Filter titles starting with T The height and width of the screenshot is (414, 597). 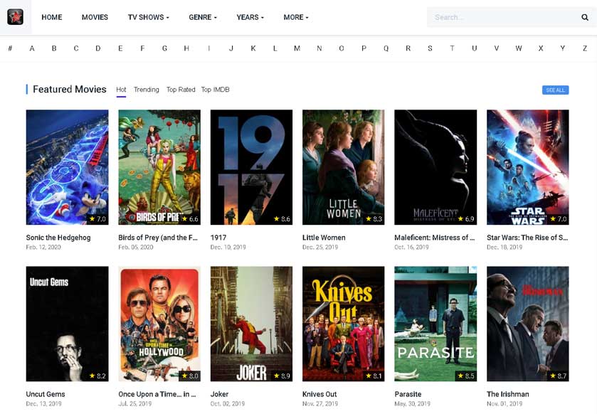click(x=452, y=48)
